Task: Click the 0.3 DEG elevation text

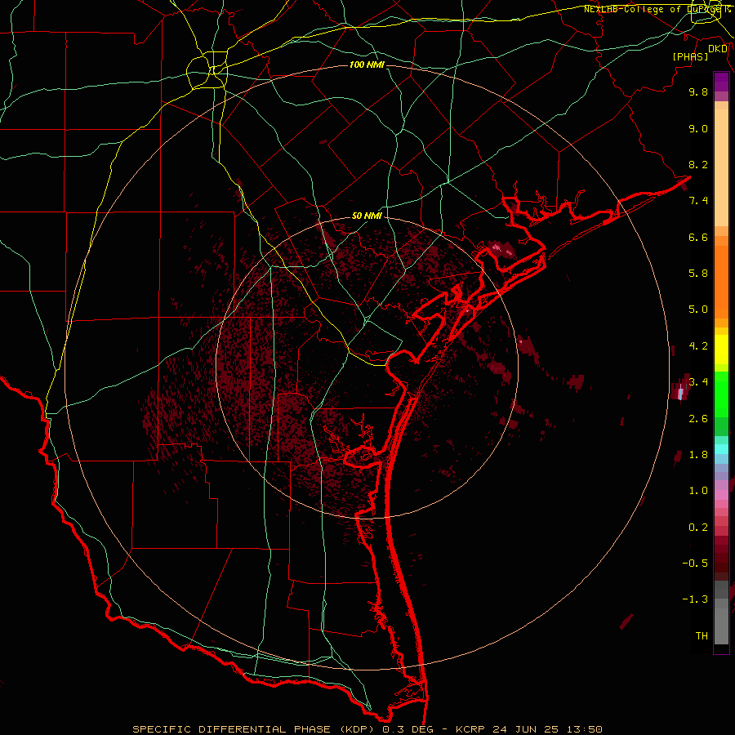Action: (x=408, y=729)
